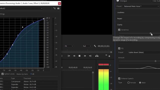Image resolution: width=160 pixels, height=90 pixels.
Task: Select the Female radio button
Action: 128,83
